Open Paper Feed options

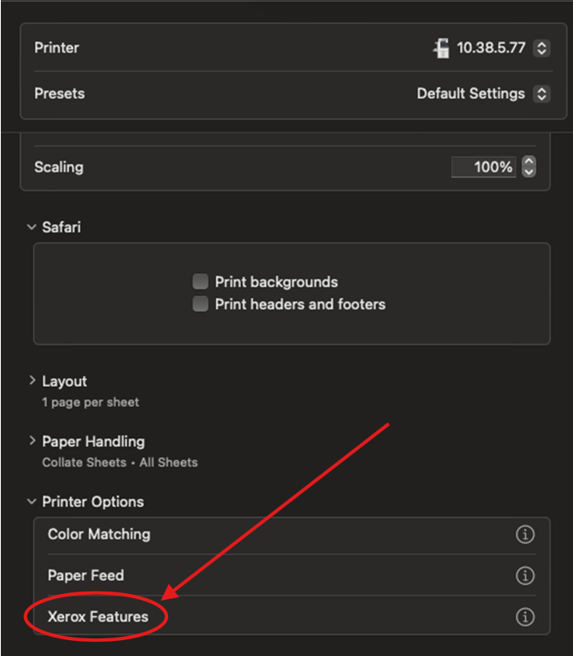85,576
